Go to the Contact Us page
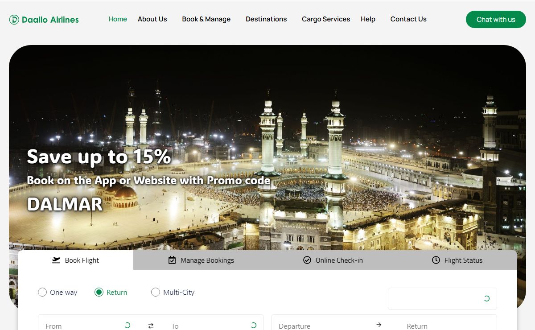Screen dimensions: 535x330 (x=408, y=19)
